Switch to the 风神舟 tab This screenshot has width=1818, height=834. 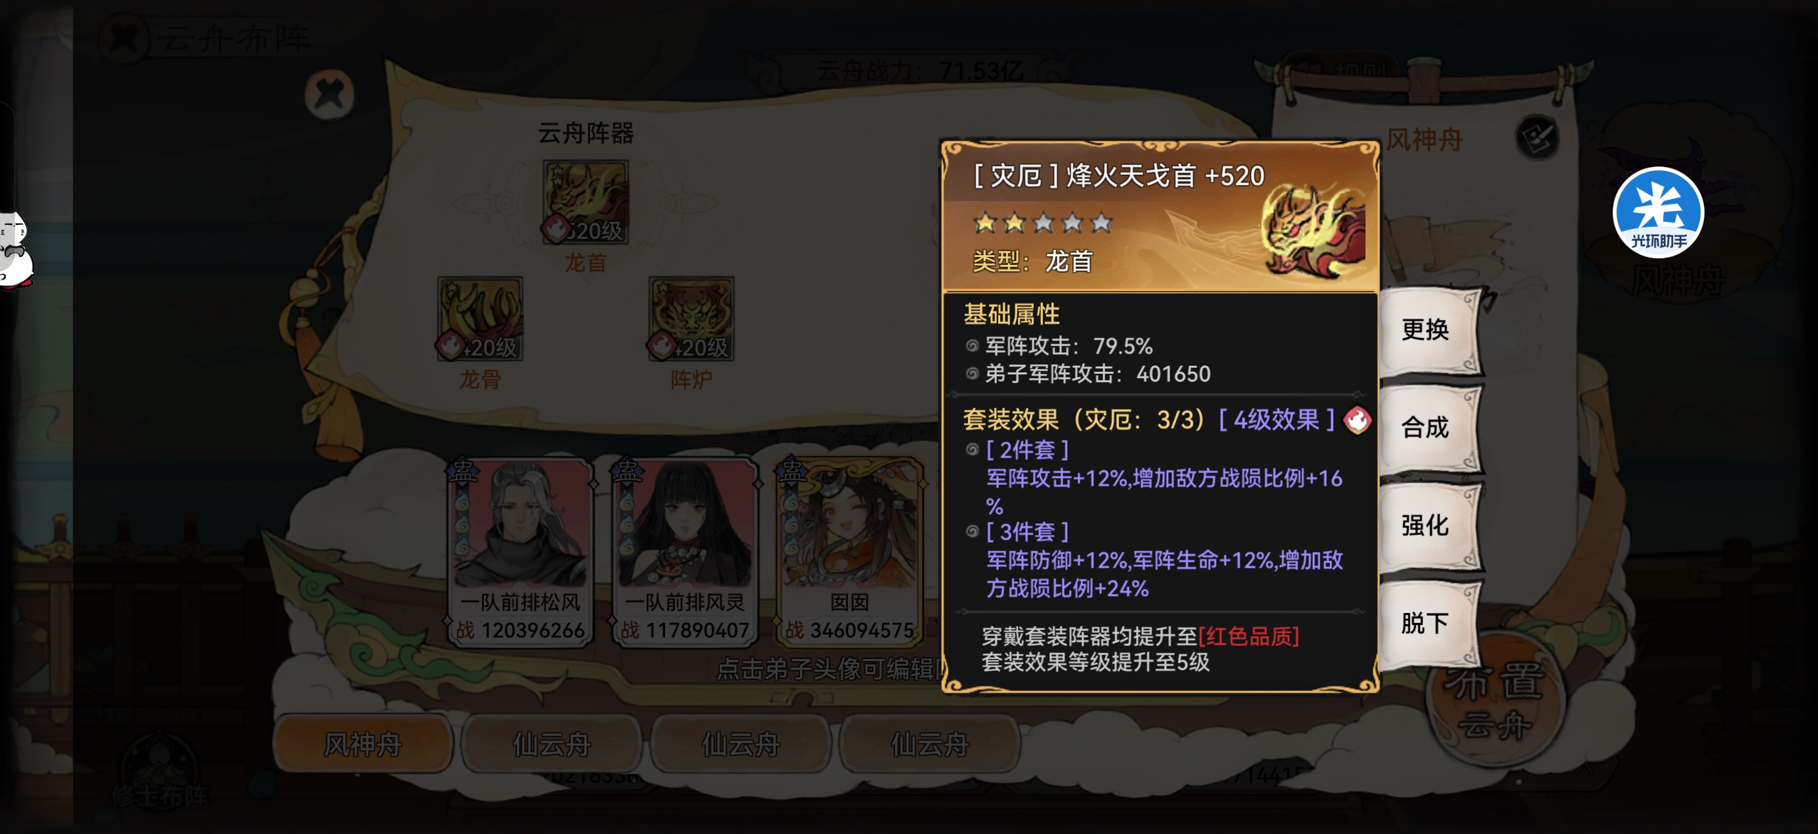pyautogui.click(x=363, y=743)
